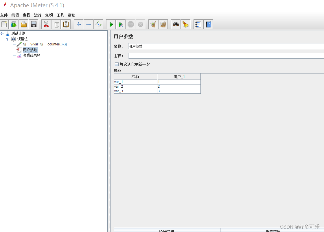The height and width of the screenshot is (232, 324).
Task: Toggle 每次迭代更新一次 checkbox
Action: point(117,65)
